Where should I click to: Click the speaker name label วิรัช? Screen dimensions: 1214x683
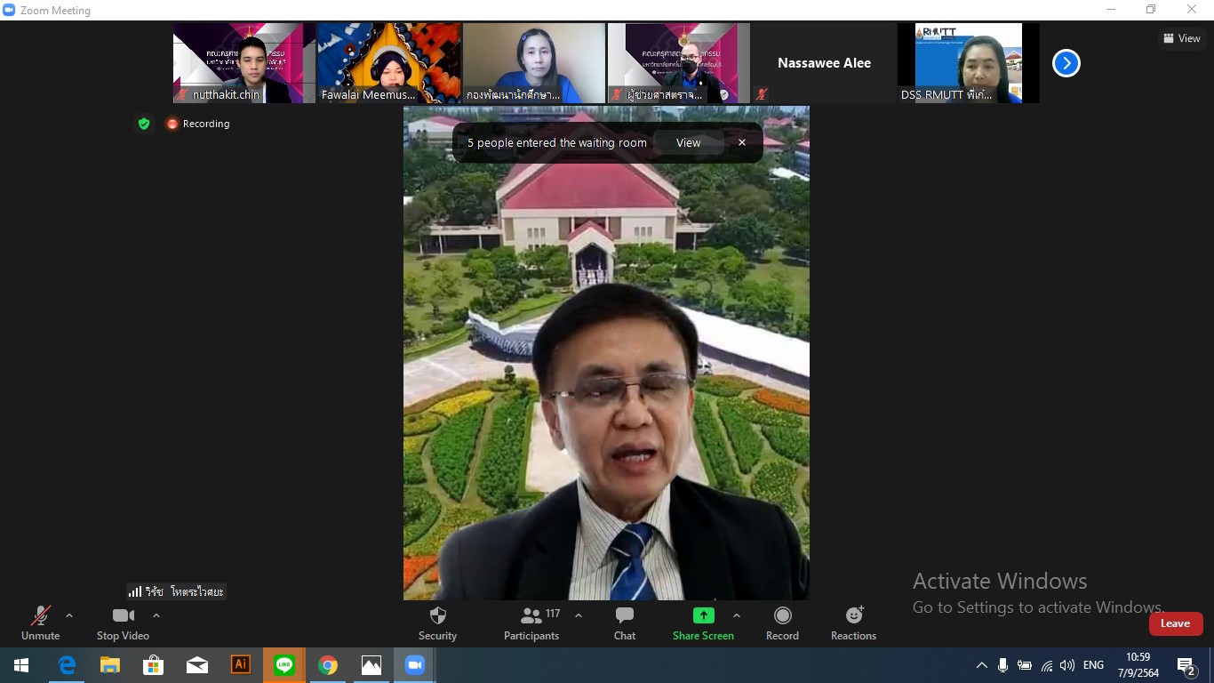176,591
